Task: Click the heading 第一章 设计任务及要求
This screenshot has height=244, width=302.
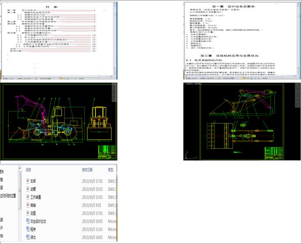Action: tap(234, 7)
